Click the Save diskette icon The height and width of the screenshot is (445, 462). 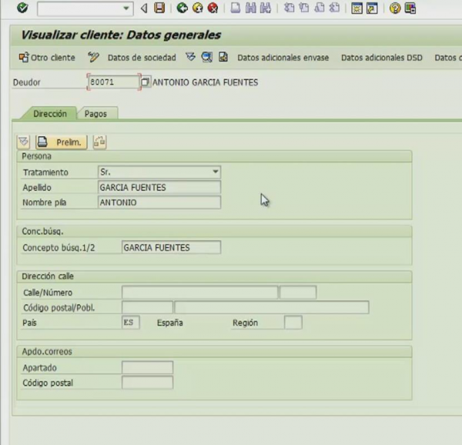pyautogui.click(x=159, y=8)
